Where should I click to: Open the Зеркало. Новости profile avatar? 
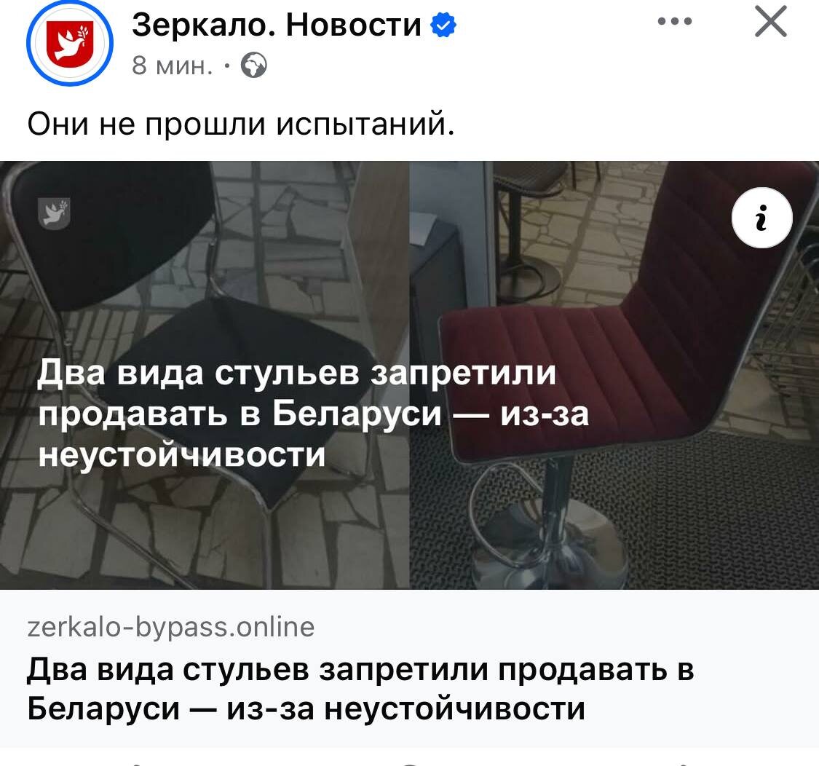click(x=69, y=42)
